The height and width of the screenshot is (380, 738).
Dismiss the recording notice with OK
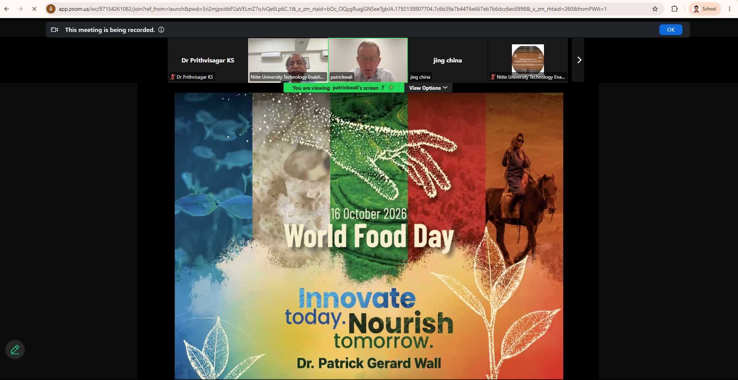(670, 30)
